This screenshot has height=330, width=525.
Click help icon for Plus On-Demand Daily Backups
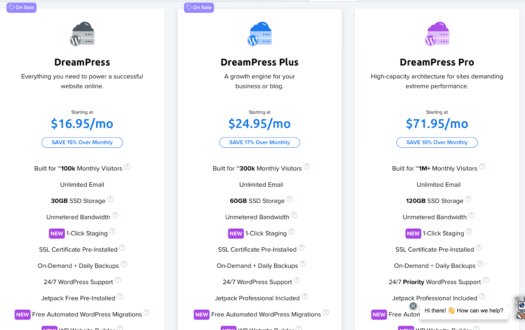point(303,264)
